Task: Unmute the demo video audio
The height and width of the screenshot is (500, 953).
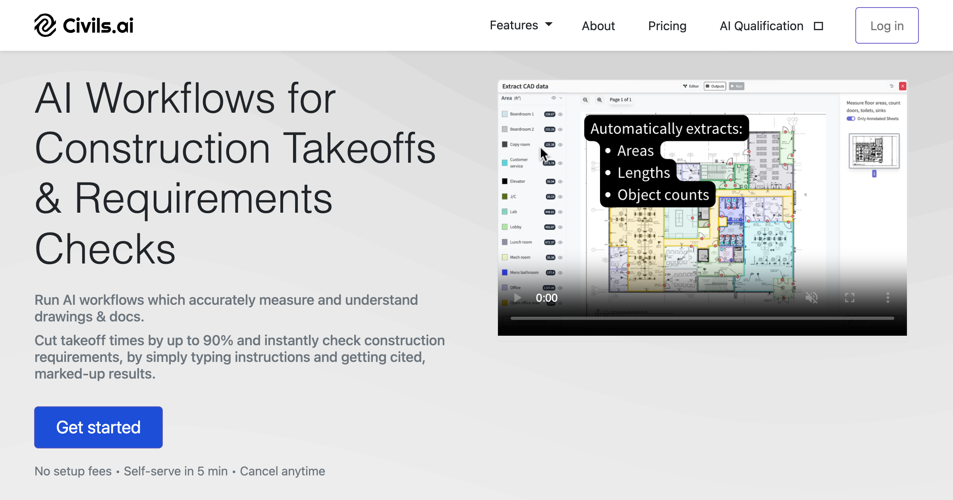Action: click(811, 298)
